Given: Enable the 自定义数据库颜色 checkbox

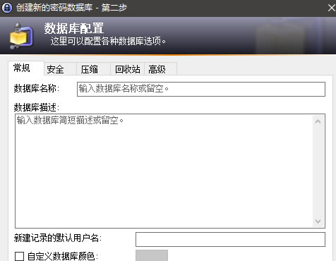Looking at the screenshot, I should coord(19,256).
